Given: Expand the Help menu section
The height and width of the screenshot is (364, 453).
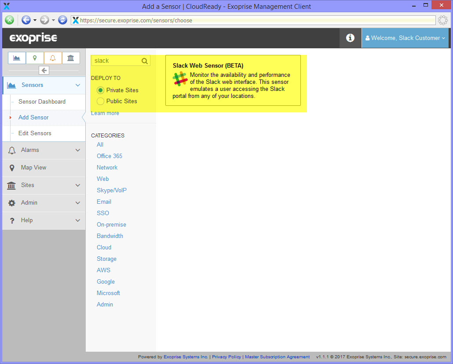Looking at the screenshot, I should point(44,220).
